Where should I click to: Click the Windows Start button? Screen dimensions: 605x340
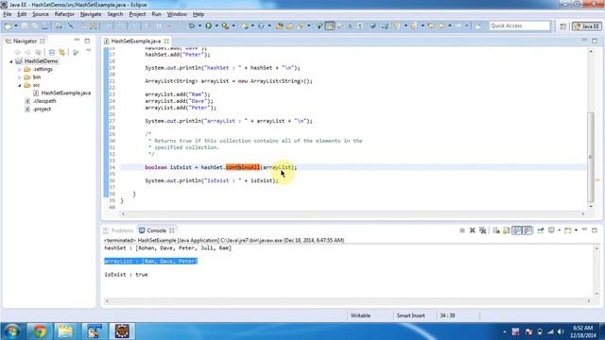12,331
